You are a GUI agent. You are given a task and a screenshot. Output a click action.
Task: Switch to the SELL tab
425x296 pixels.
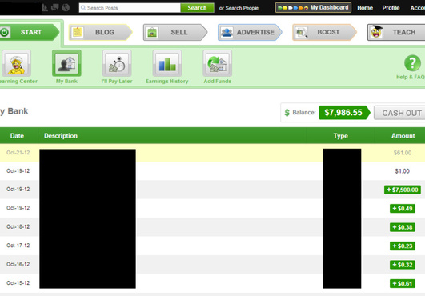pyautogui.click(x=175, y=32)
